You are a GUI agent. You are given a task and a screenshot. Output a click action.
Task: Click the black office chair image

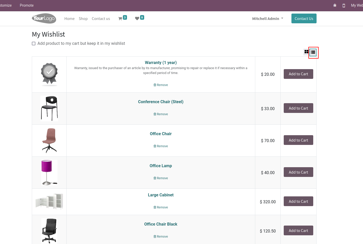[49, 231]
